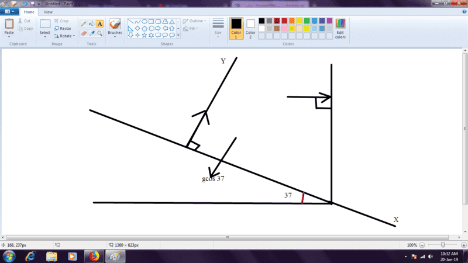
Task: Click the Magnifier tool
Action: point(99,33)
